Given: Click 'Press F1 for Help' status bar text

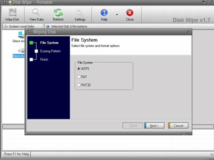Looking at the screenshot, I should pyautogui.click(x=17, y=154).
